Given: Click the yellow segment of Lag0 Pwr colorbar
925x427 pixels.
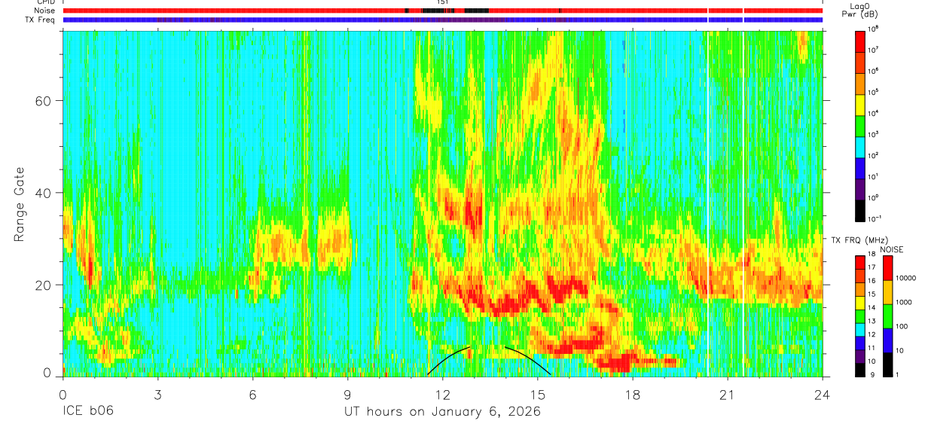Looking at the screenshot, I should pos(860,103).
